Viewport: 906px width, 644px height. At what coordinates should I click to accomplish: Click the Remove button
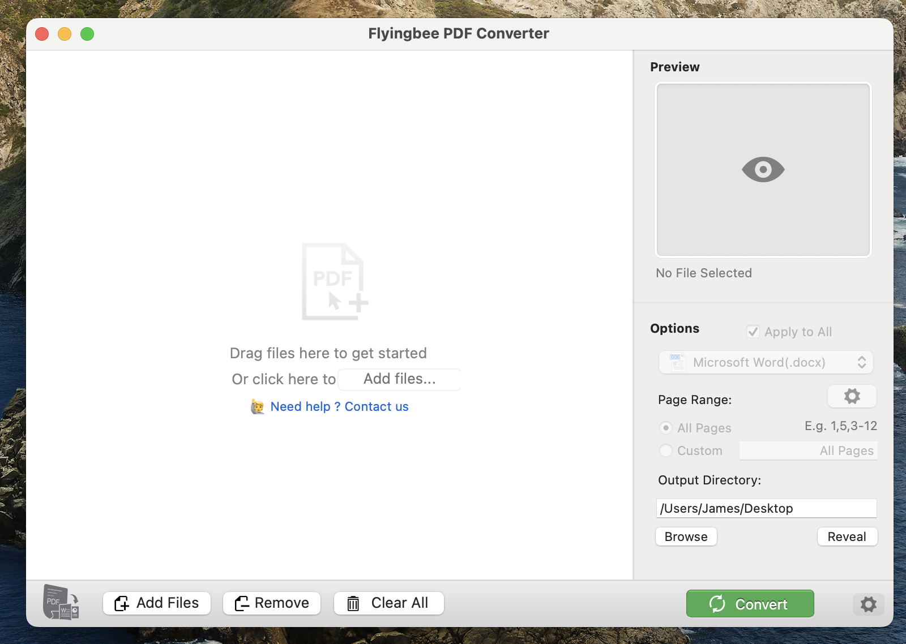click(272, 603)
